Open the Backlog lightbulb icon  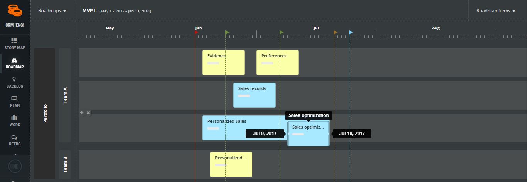[x=14, y=79]
